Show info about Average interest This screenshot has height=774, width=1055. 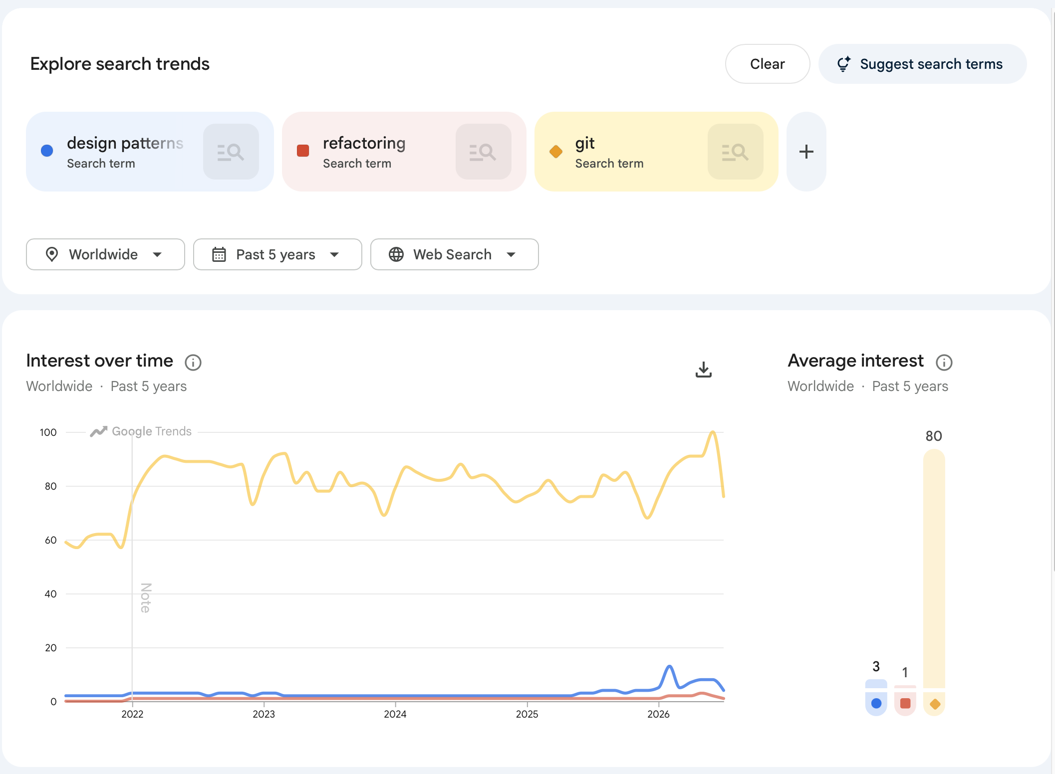tap(944, 363)
